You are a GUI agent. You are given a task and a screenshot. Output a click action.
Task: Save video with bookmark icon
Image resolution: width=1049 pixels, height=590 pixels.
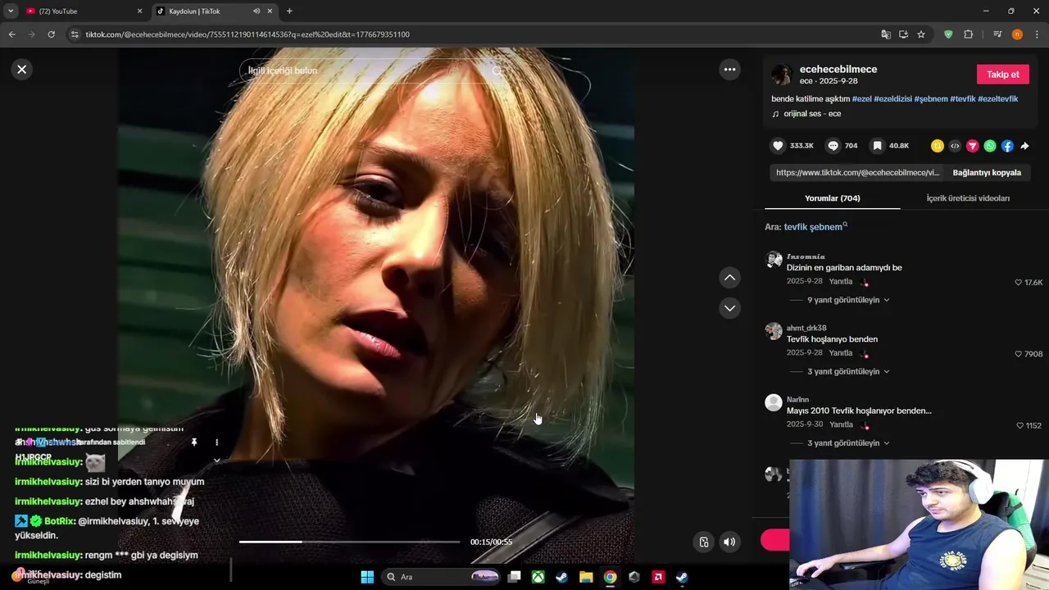(x=877, y=146)
